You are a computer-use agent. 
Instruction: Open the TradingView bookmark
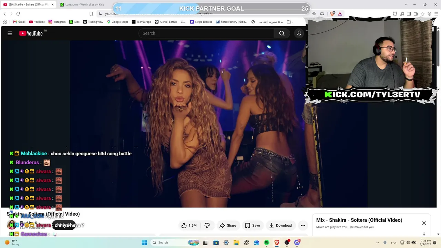click(93, 22)
